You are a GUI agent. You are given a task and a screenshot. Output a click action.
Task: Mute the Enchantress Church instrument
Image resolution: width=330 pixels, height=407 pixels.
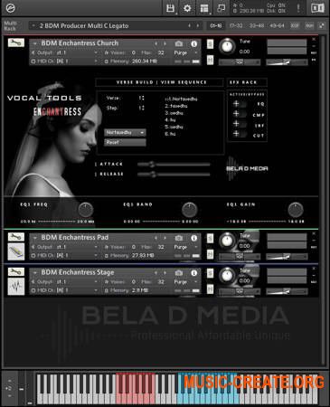click(x=210, y=60)
